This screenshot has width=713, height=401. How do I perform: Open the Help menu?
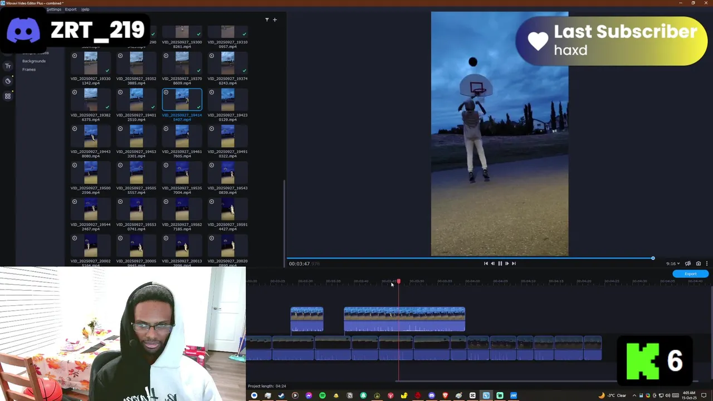coord(85,9)
